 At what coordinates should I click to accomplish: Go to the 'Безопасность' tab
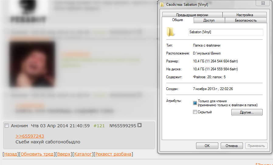pos(246,20)
